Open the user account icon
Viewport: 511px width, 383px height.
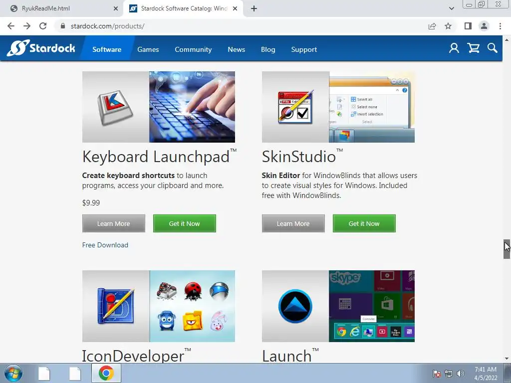tap(454, 48)
